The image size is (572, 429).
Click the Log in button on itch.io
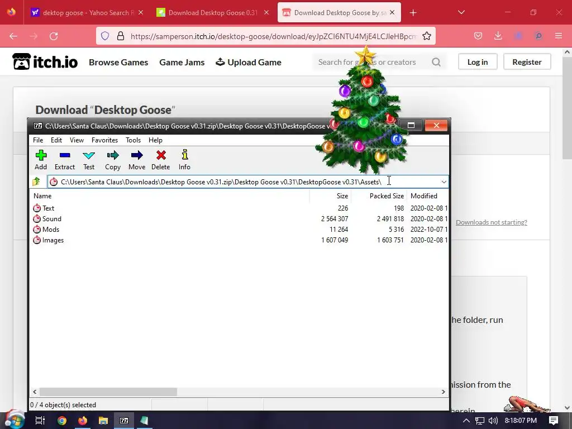pyautogui.click(x=478, y=62)
